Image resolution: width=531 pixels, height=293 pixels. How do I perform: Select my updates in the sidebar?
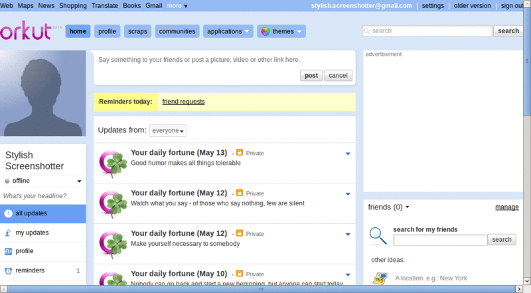[x=42, y=233]
